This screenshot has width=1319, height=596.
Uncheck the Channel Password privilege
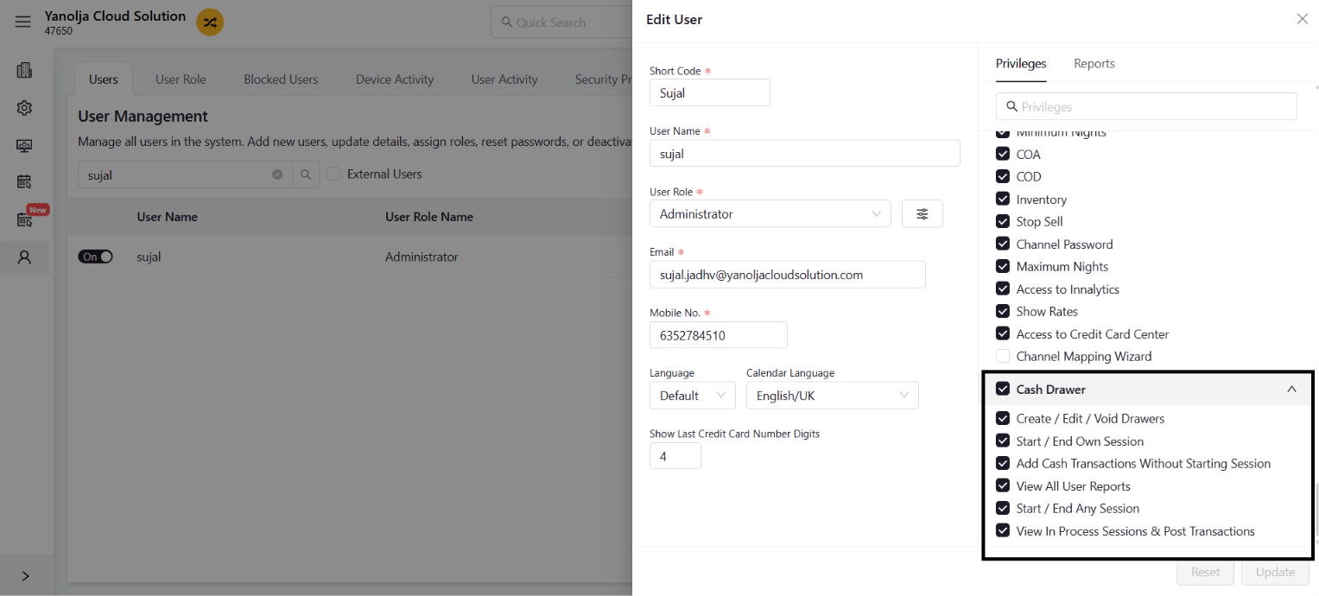1003,244
